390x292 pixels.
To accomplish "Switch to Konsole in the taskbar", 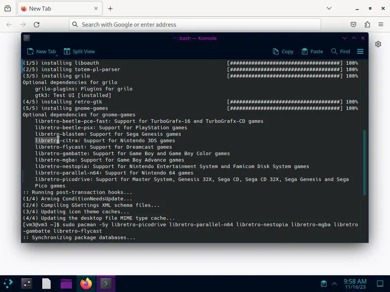I will click(x=106, y=283).
